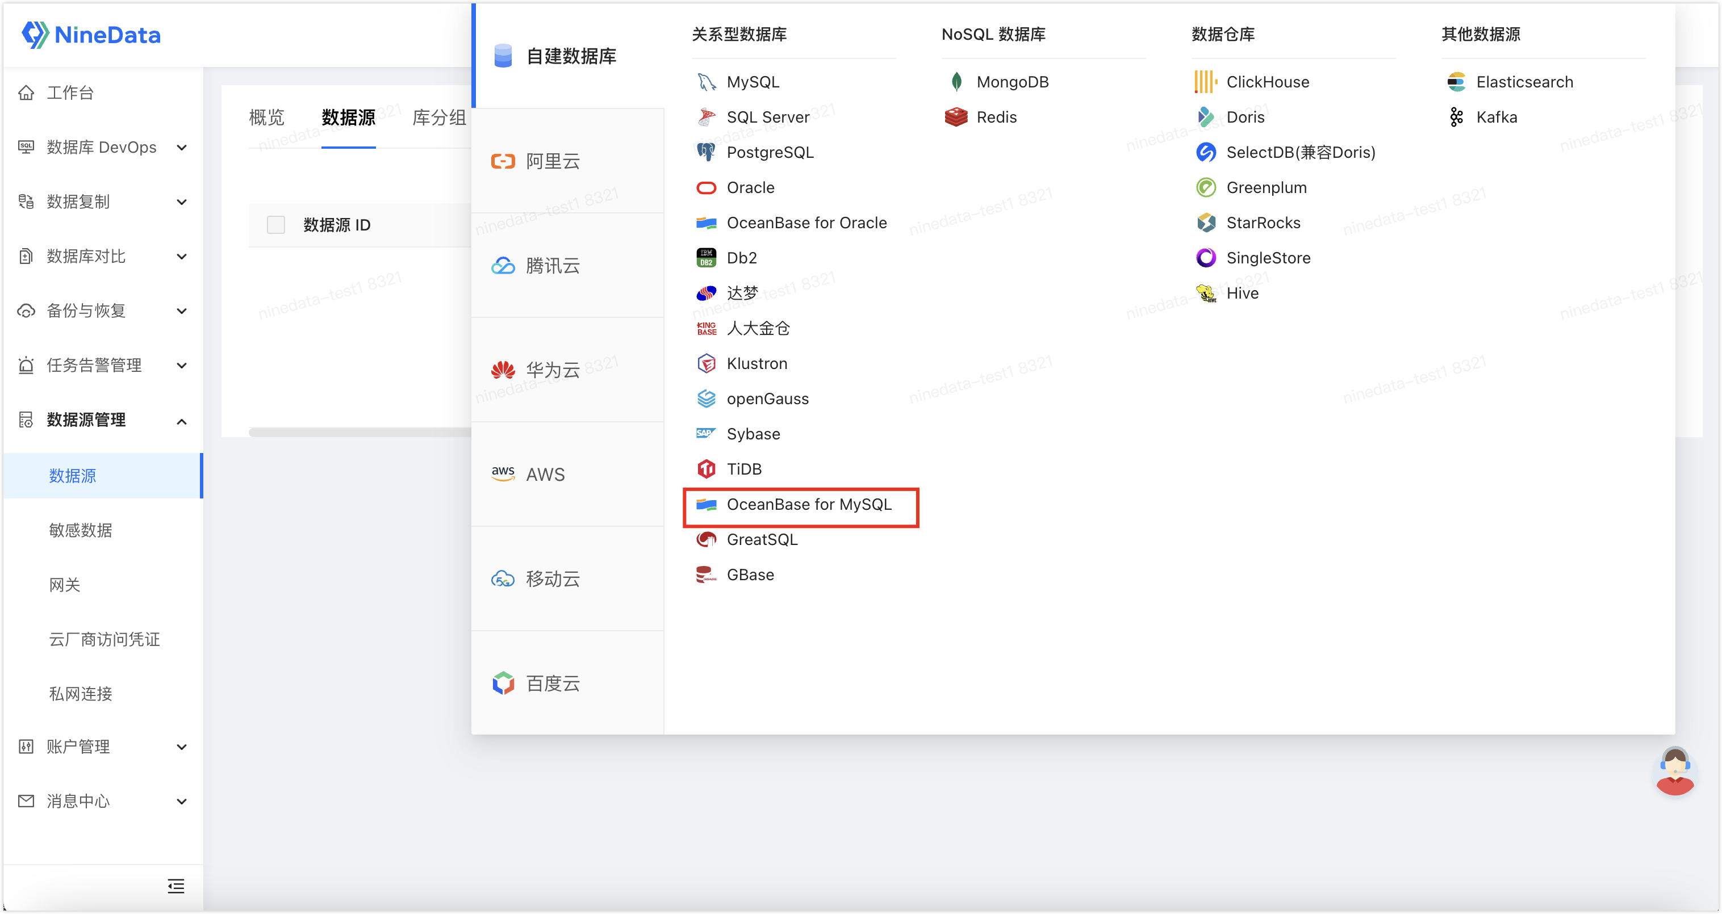Choose 人大金仓 data source
The height and width of the screenshot is (914, 1722).
point(743,329)
